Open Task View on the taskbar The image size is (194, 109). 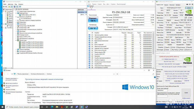pos(47,107)
